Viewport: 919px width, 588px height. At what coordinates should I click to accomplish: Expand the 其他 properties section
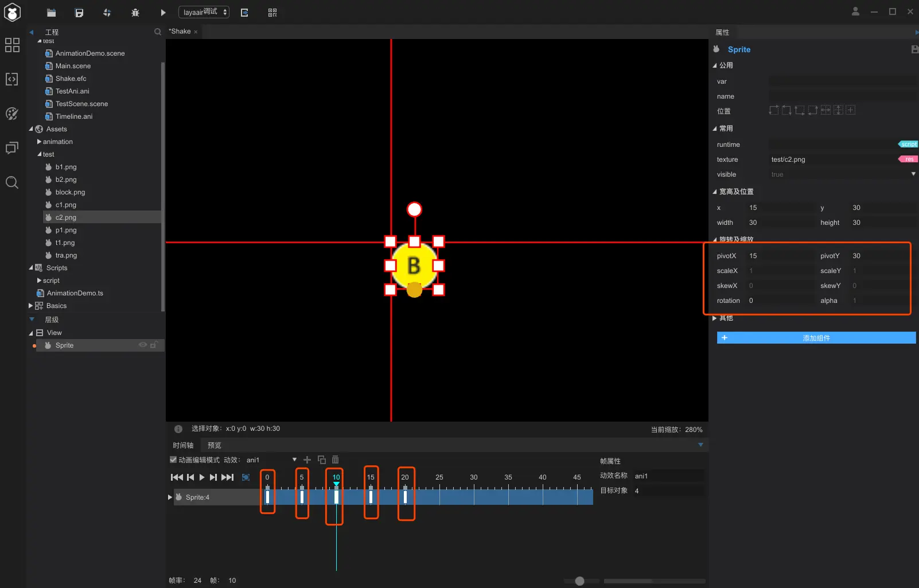(715, 318)
